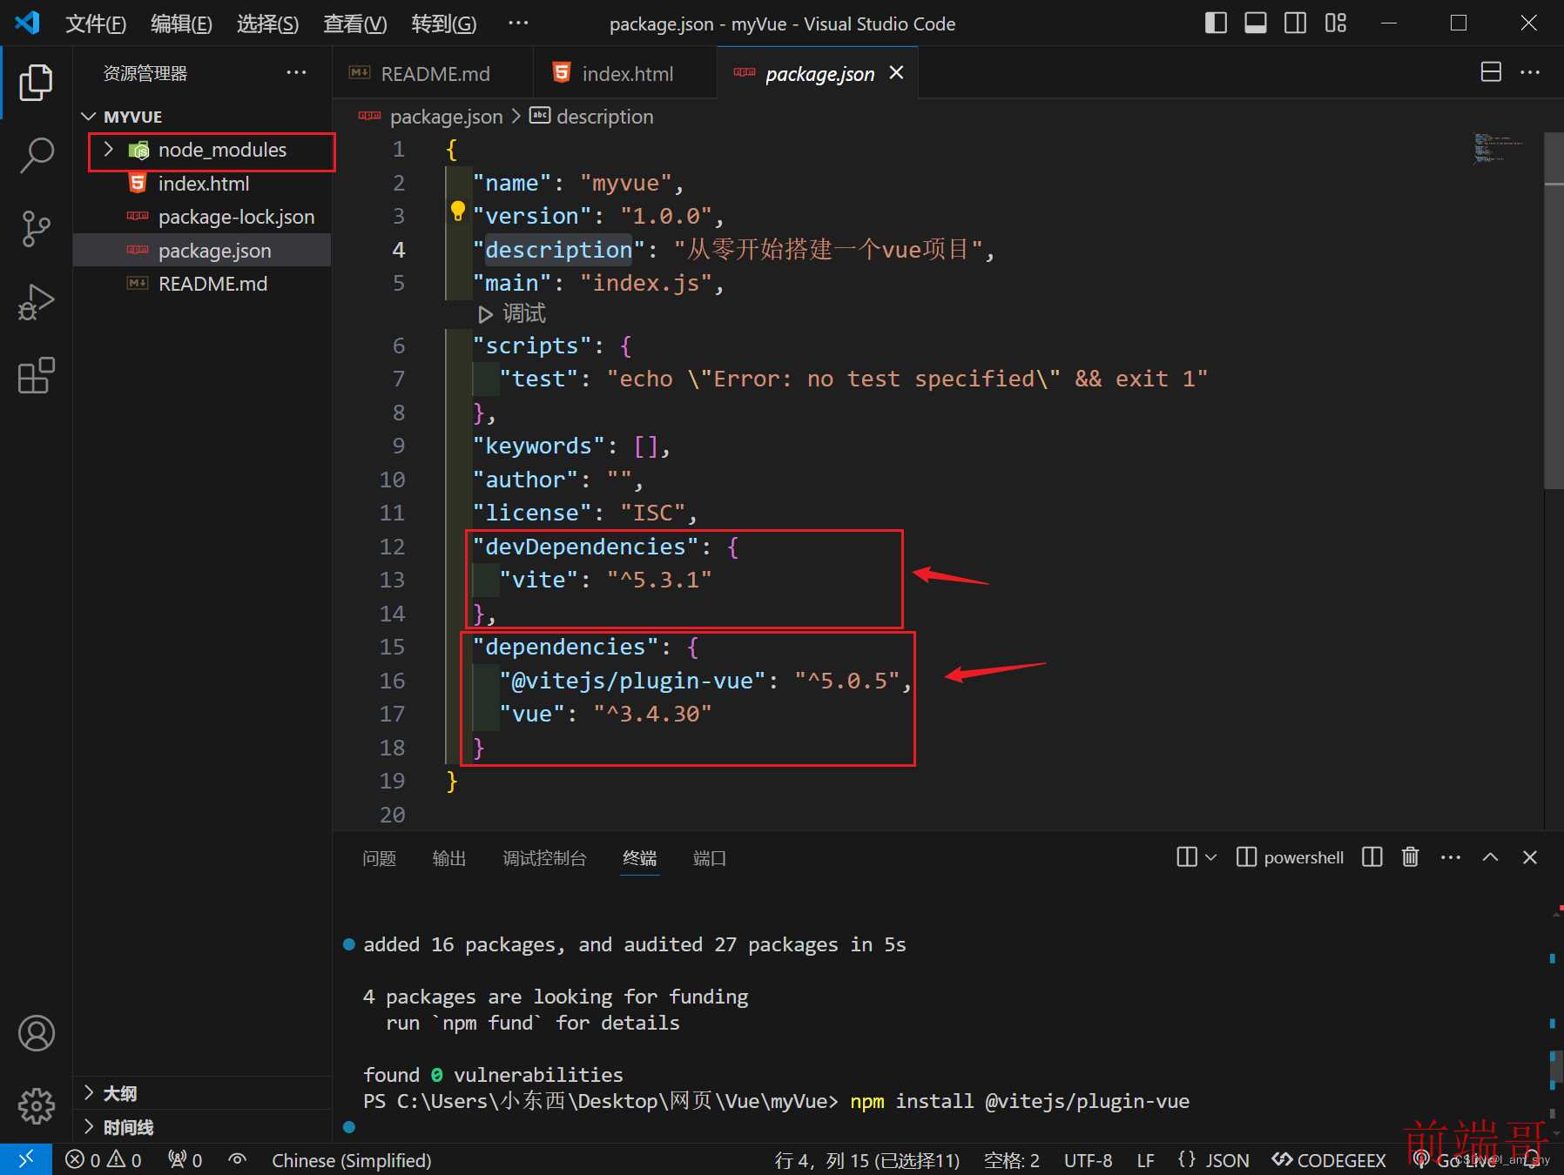Click Chinese (Simplified) language status item
1564x1175 pixels.
pos(352,1160)
